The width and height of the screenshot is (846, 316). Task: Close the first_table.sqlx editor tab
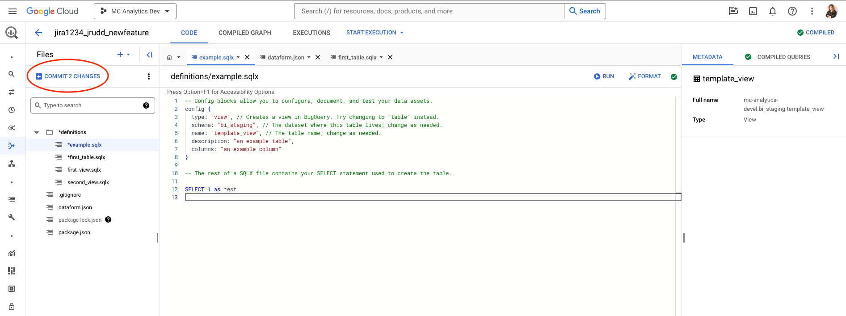point(390,57)
